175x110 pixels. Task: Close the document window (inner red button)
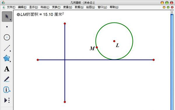[x=172, y=7]
